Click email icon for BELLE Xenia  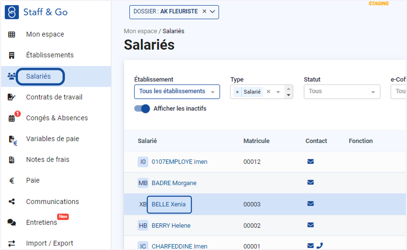click(310, 204)
